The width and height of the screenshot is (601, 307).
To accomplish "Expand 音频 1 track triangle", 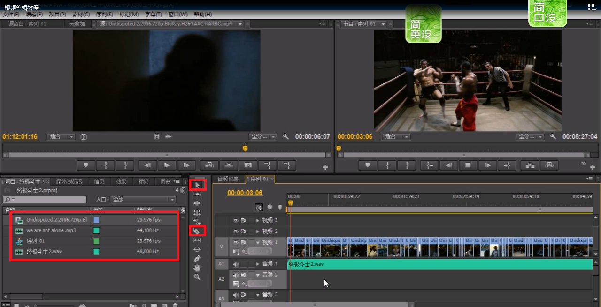I will click(x=257, y=264).
